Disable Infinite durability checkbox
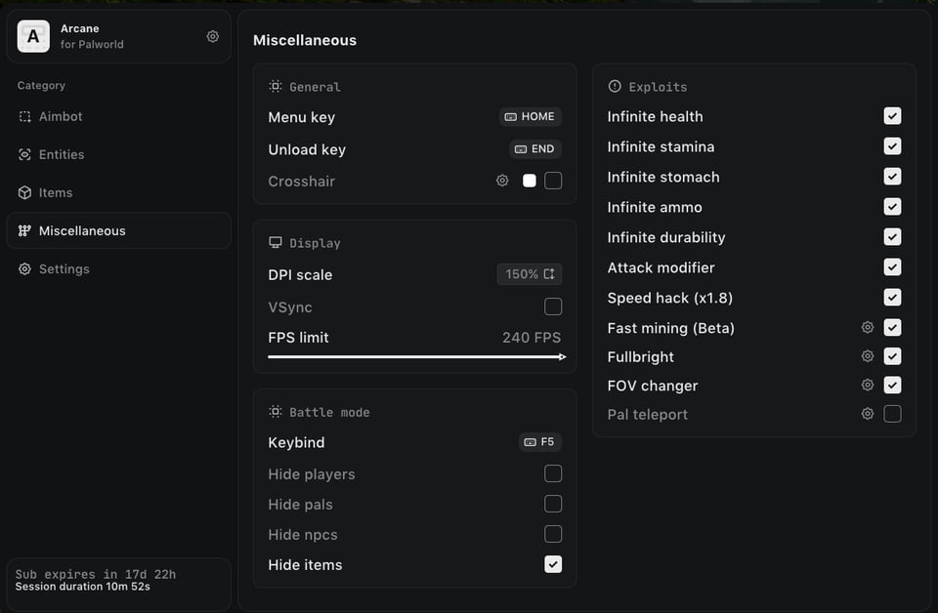Image resolution: width=938 pixels, height=613 pixels. pyautogui.click(x=892, y=236)
